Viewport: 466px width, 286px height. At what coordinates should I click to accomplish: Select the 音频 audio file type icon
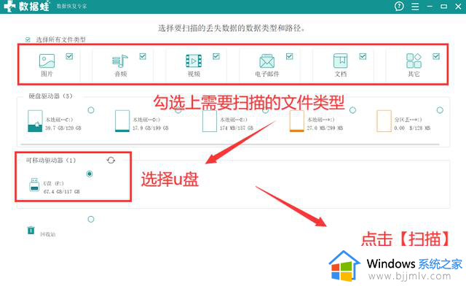pyautogui.click(x=120, y=61)
